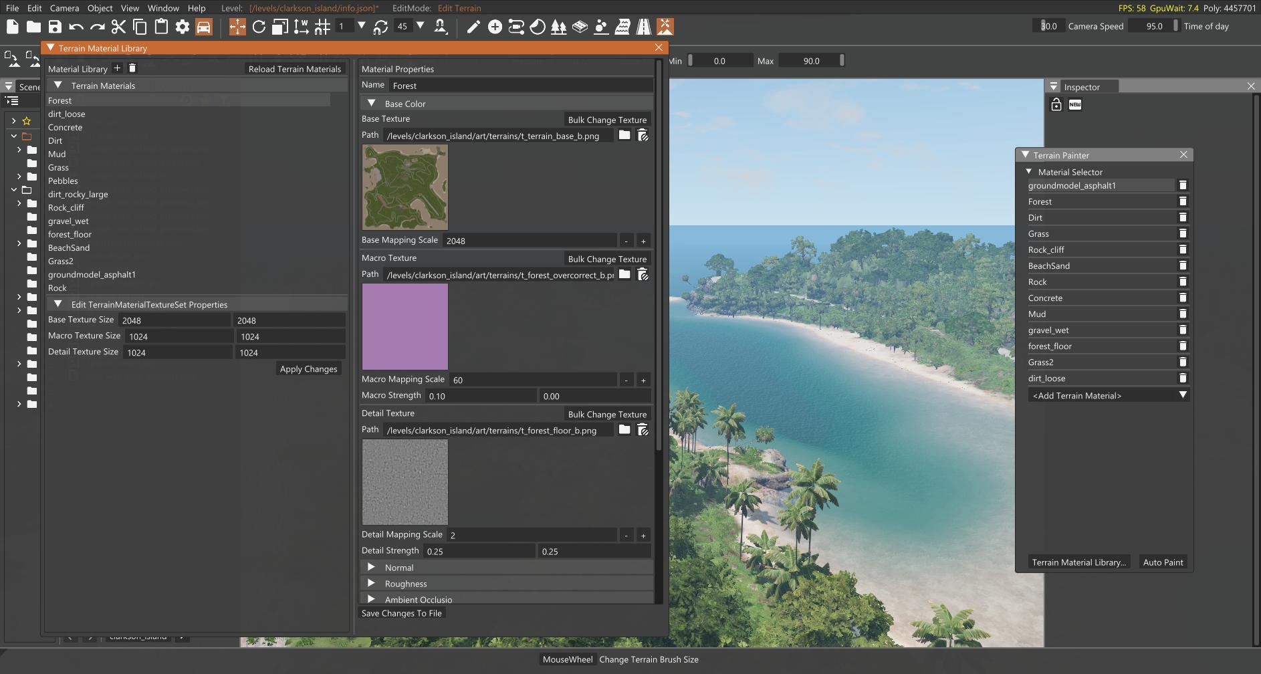1261x674 pixels.
Task: Clear the Macro Texture path trash icon
Action: coord(643,274)
